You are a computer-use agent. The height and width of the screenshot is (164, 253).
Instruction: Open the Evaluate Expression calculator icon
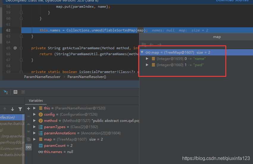(x=15, y=92)
